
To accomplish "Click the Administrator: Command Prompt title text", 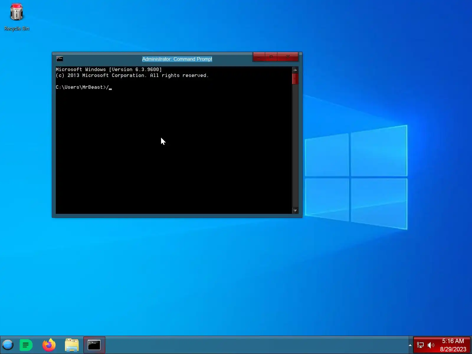I will 177,59.
